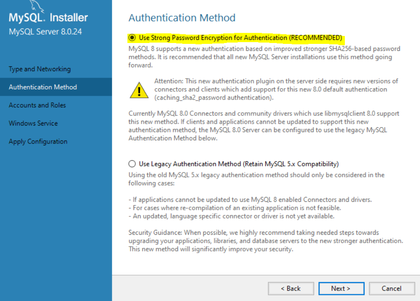420x301 pixels.
Task: Click the 'MySQL 8 supports a new authentication' paragraph
Action: tap(264, 57)
